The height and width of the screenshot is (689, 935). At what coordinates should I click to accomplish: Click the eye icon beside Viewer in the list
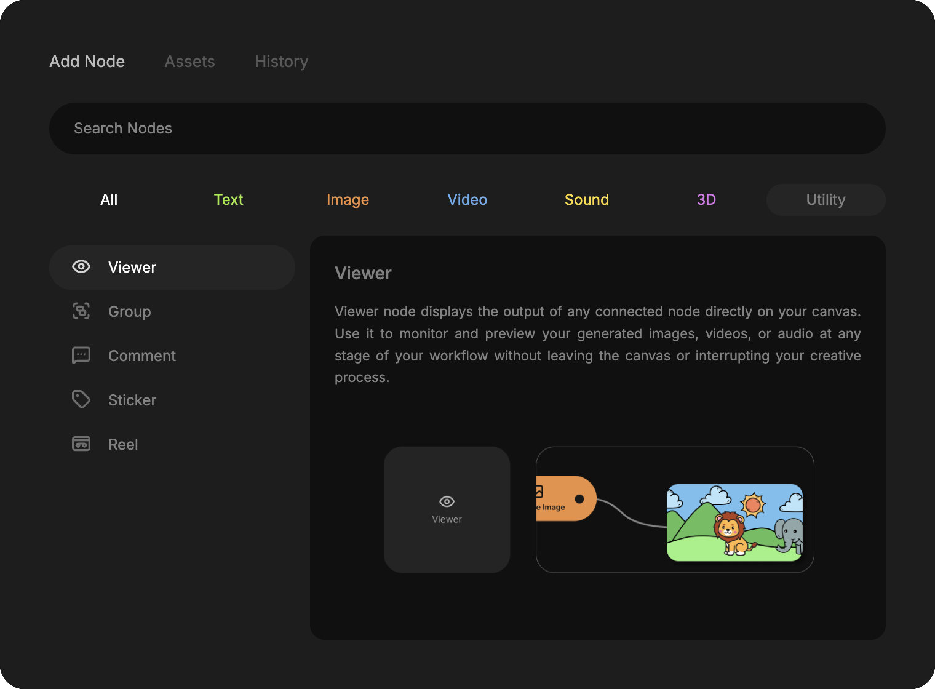pyautogui.click(x=81, y=267)
